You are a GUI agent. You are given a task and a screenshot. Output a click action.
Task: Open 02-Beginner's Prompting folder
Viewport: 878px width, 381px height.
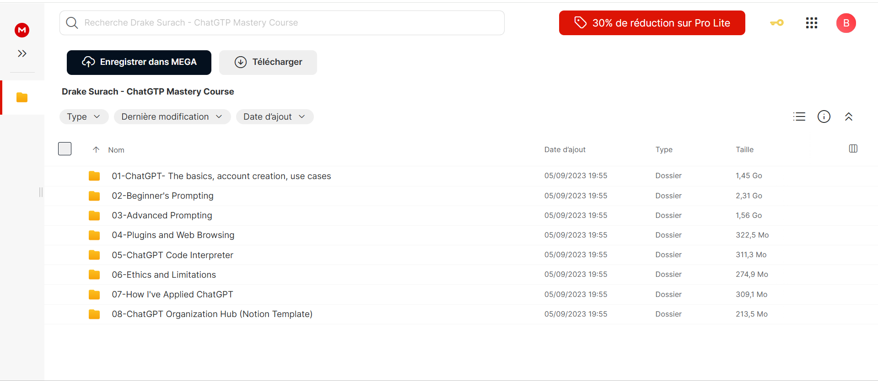(x=162, y=196)
